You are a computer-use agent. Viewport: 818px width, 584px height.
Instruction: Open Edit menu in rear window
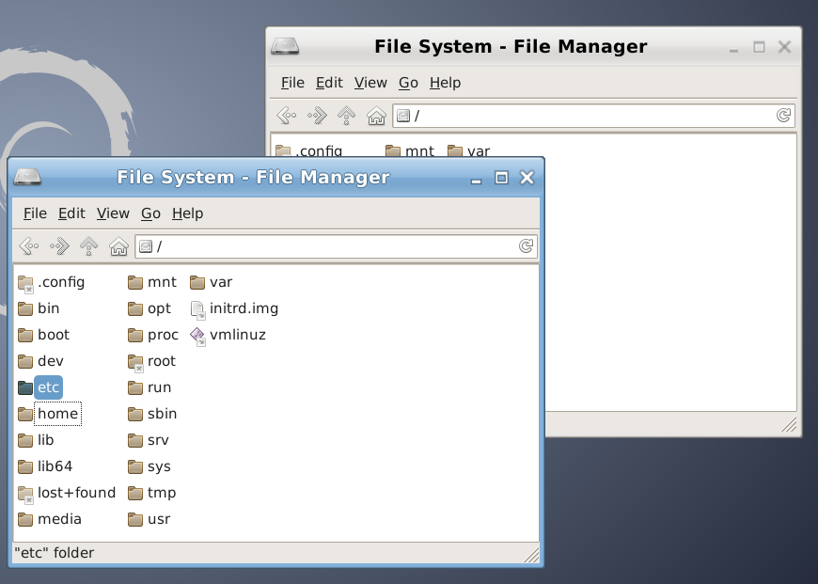tap(329, 83)
